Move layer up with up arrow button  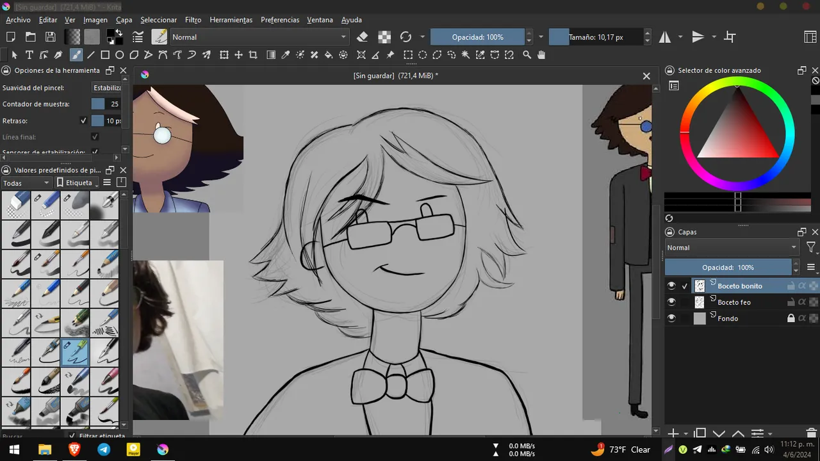738,434
